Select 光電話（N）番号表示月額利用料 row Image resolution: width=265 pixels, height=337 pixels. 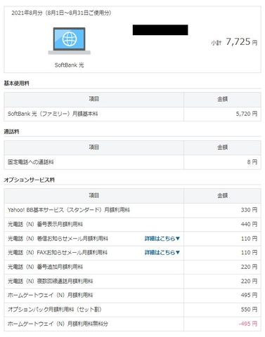pos(132,224)
